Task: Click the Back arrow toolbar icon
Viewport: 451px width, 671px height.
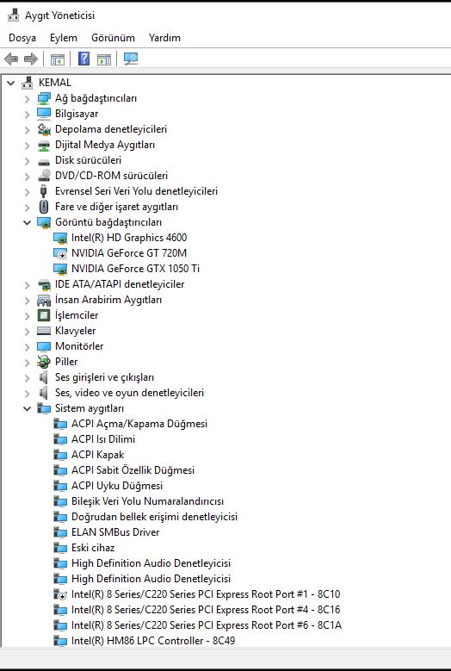Action: (11, 59)
